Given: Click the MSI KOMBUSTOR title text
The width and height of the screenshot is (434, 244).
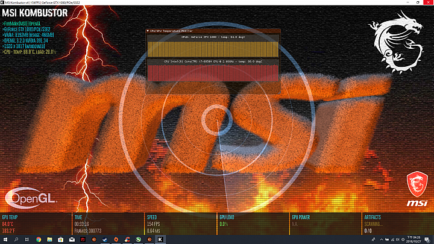Looking at the screenshot, I should 35,13.
